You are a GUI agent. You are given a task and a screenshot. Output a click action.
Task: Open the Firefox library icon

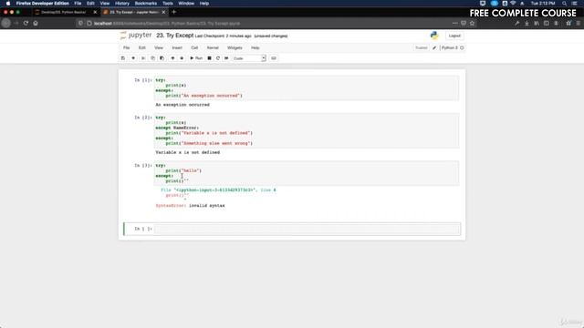tap(537, 23)
